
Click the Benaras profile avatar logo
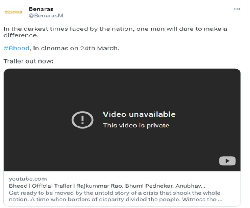click(x=13, y=12)
